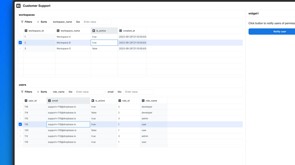Open the workspace_name filter 'like' operator
The image size is (295, 165).
(78, 22)
